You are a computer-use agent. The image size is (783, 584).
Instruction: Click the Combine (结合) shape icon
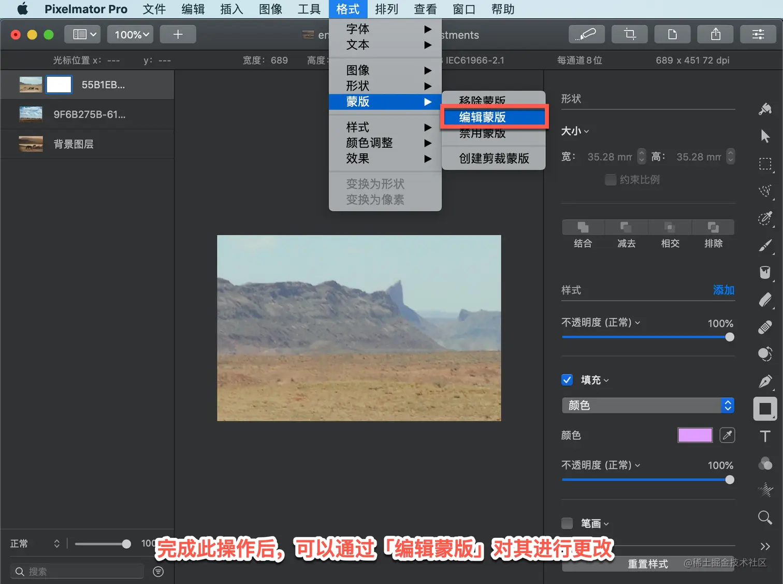click(x=583, y=227)
